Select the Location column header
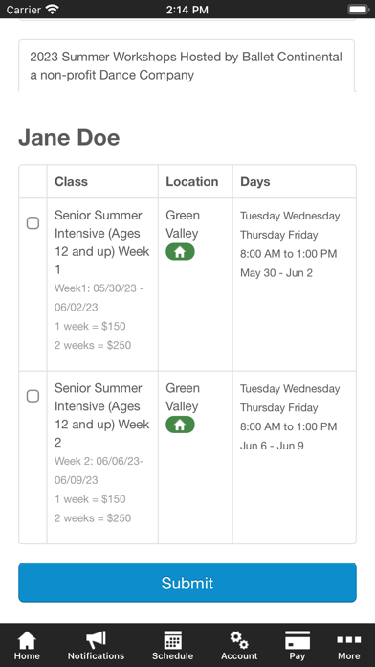375x667 pixels. [x=192, y=182]
